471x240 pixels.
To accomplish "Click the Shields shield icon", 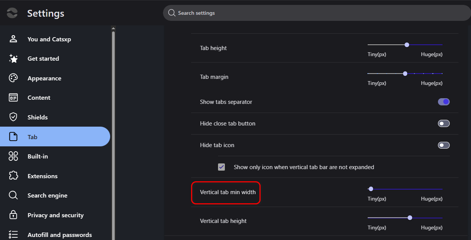I will [13, 117].
